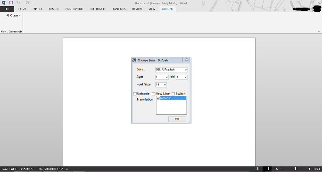Close the Choose Surah & Ayah dialog
322x172 pixels.
(186, 59)
